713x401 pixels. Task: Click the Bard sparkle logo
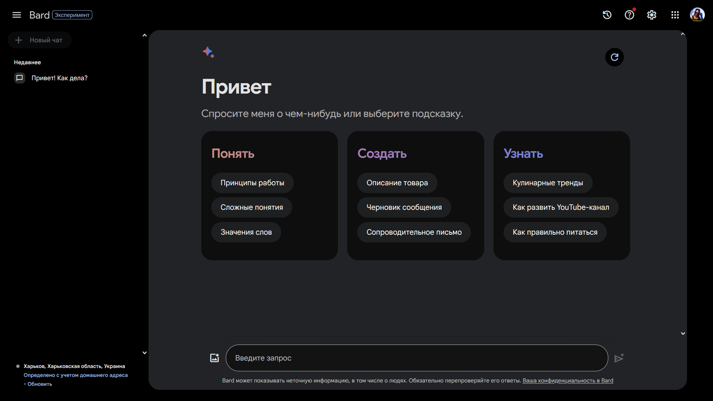[208, 52]
